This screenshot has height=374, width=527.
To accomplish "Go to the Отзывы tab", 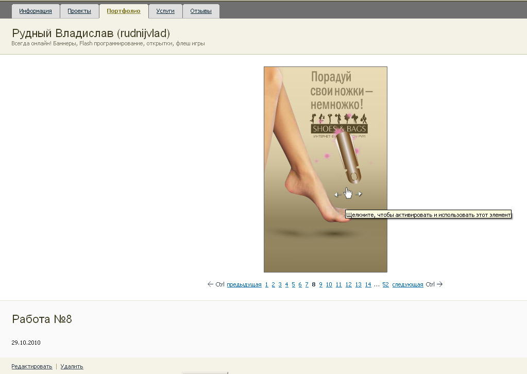I will point(201,11).
